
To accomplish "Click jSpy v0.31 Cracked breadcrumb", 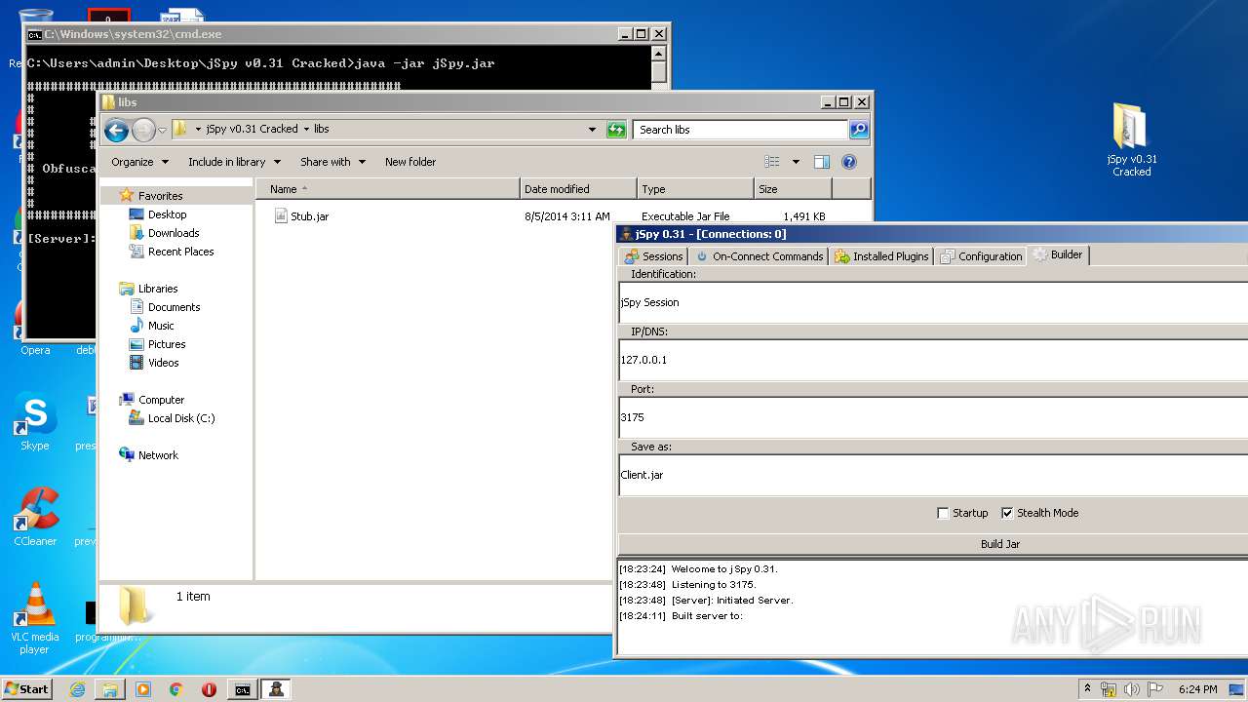I will 252,130.
